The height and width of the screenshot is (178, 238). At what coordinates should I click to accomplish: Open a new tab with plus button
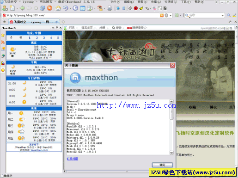coord(63,22)
